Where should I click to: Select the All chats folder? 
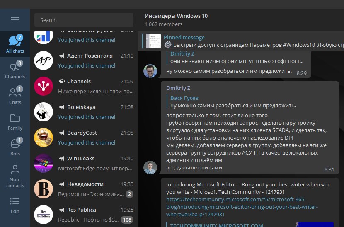tap(15, 44)
